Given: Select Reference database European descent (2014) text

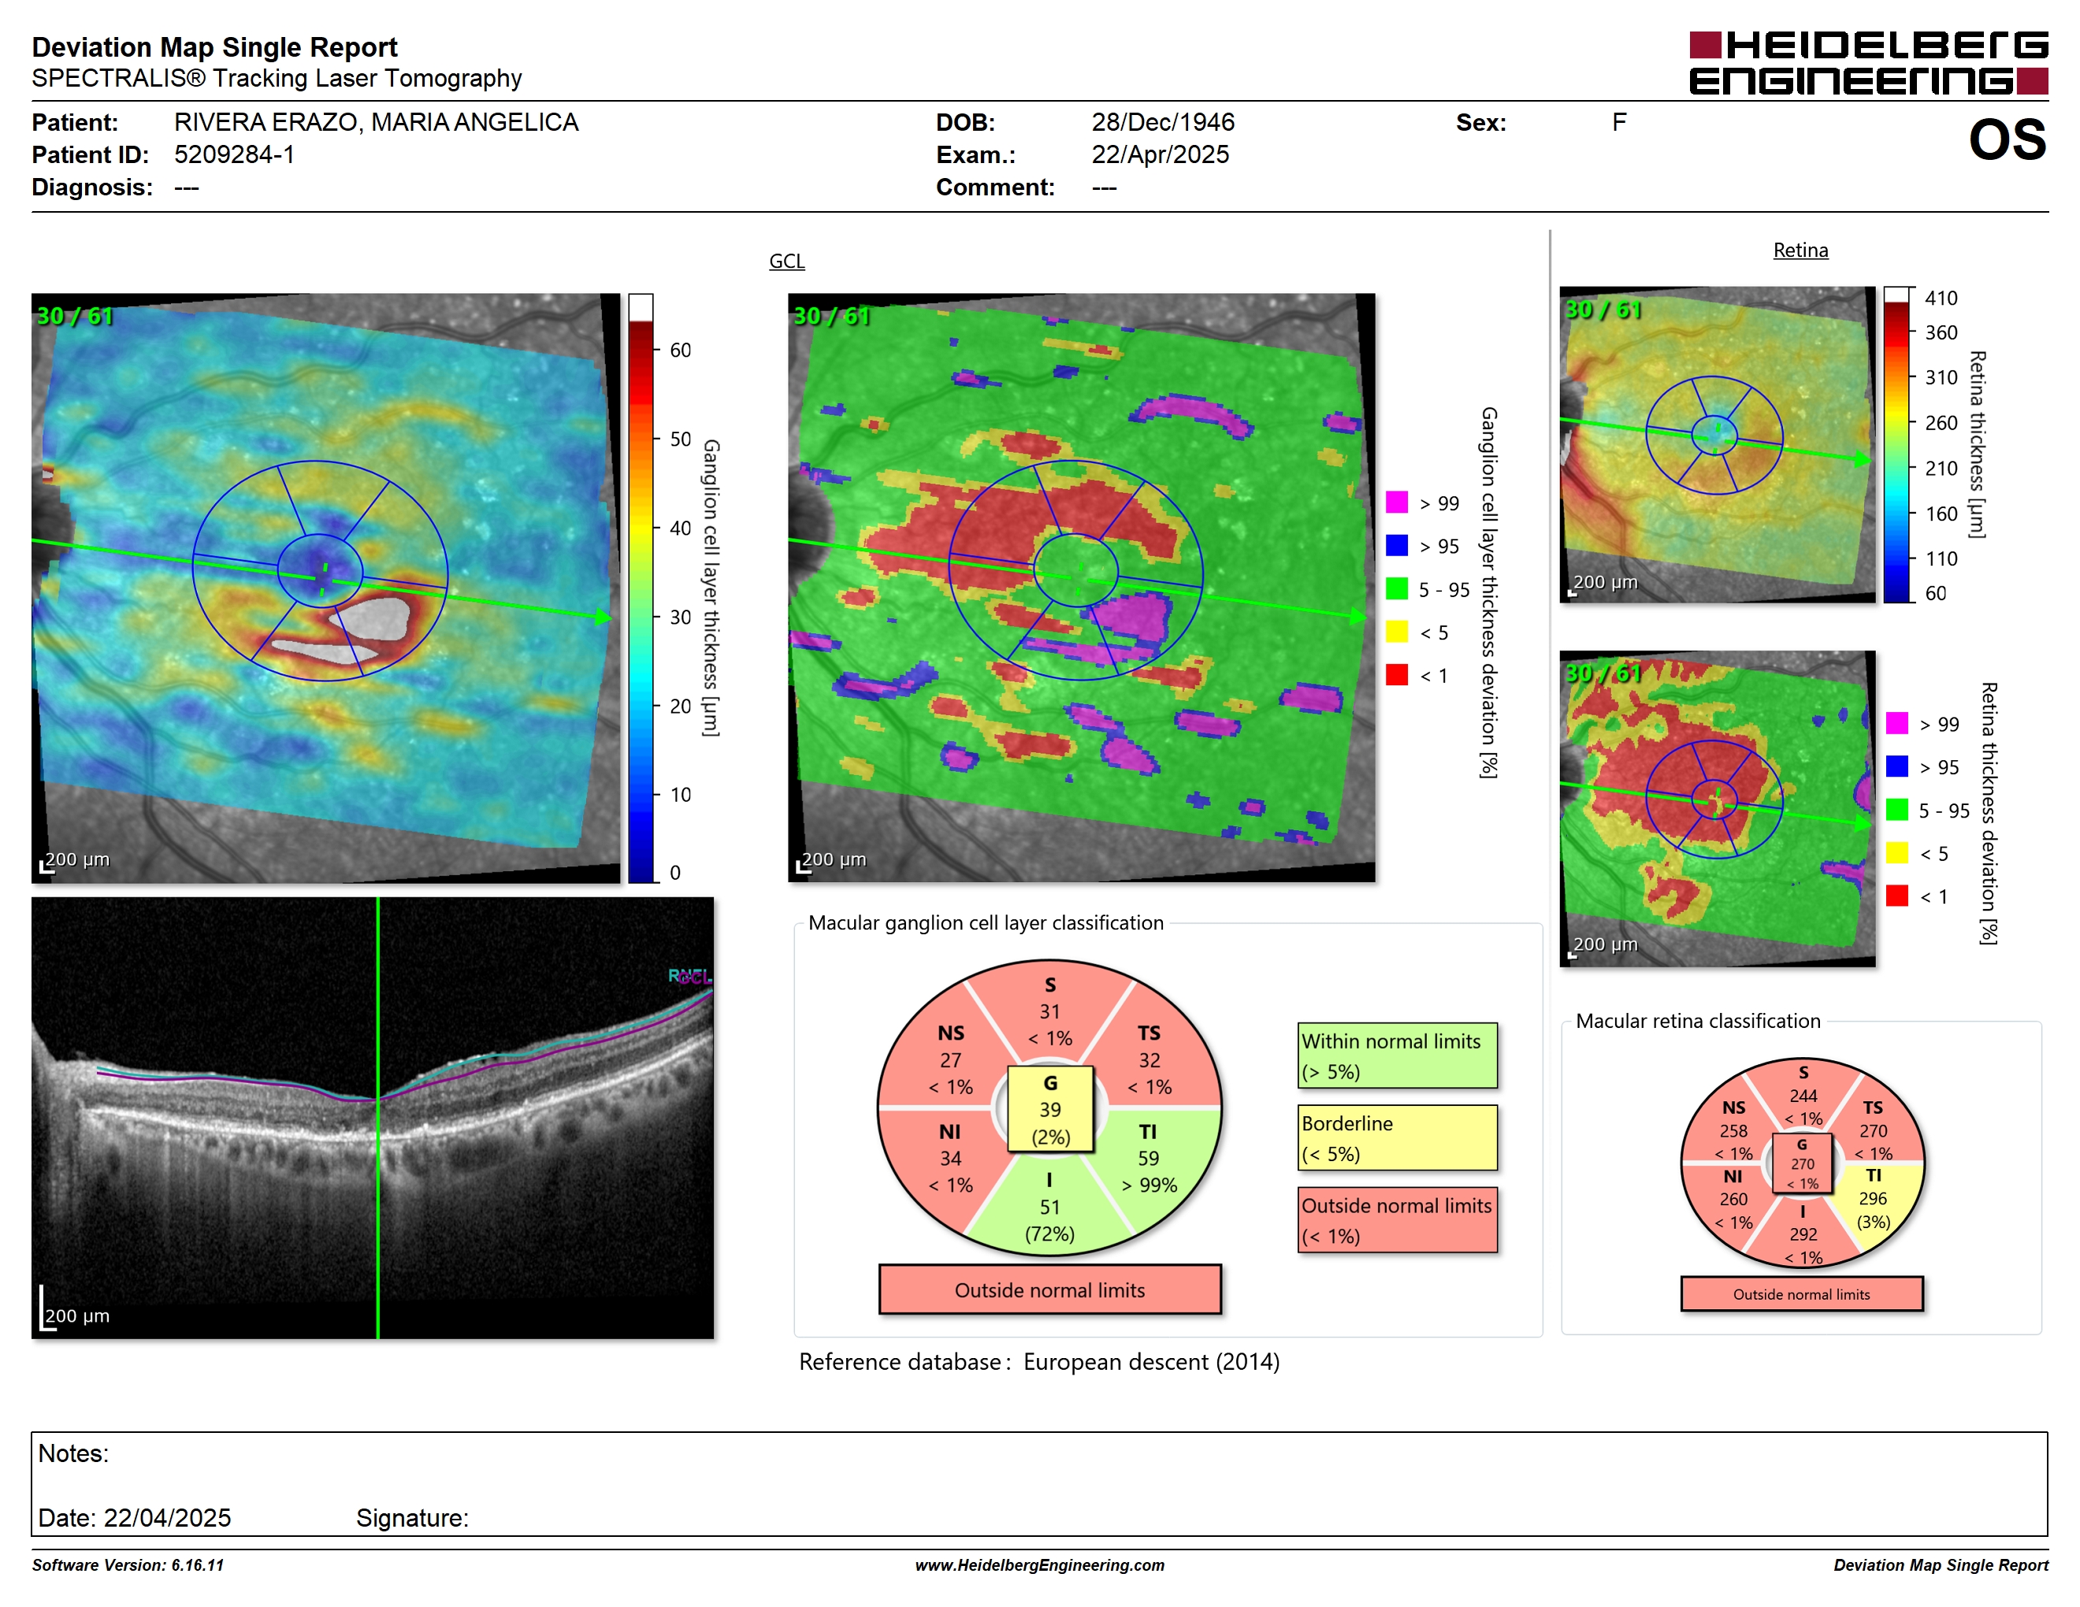Looking at the screenshot, I should point(1039,1361).
